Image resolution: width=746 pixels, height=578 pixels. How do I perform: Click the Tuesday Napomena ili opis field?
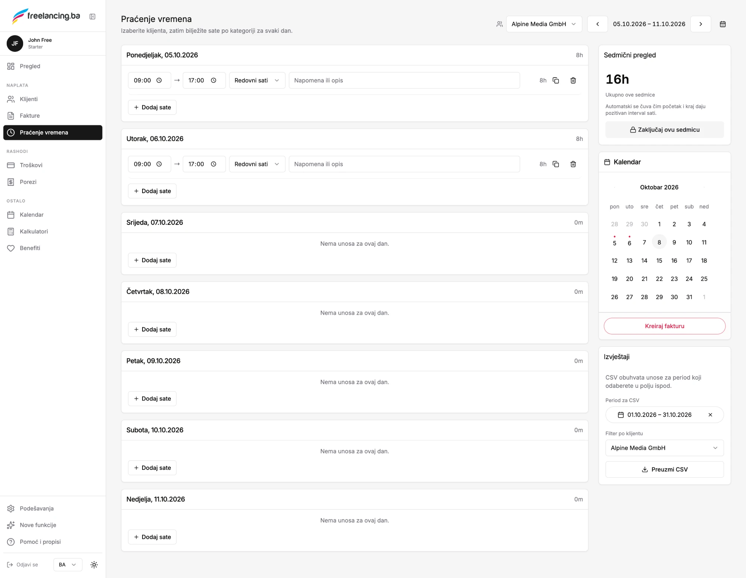click(x=404, y=164)
